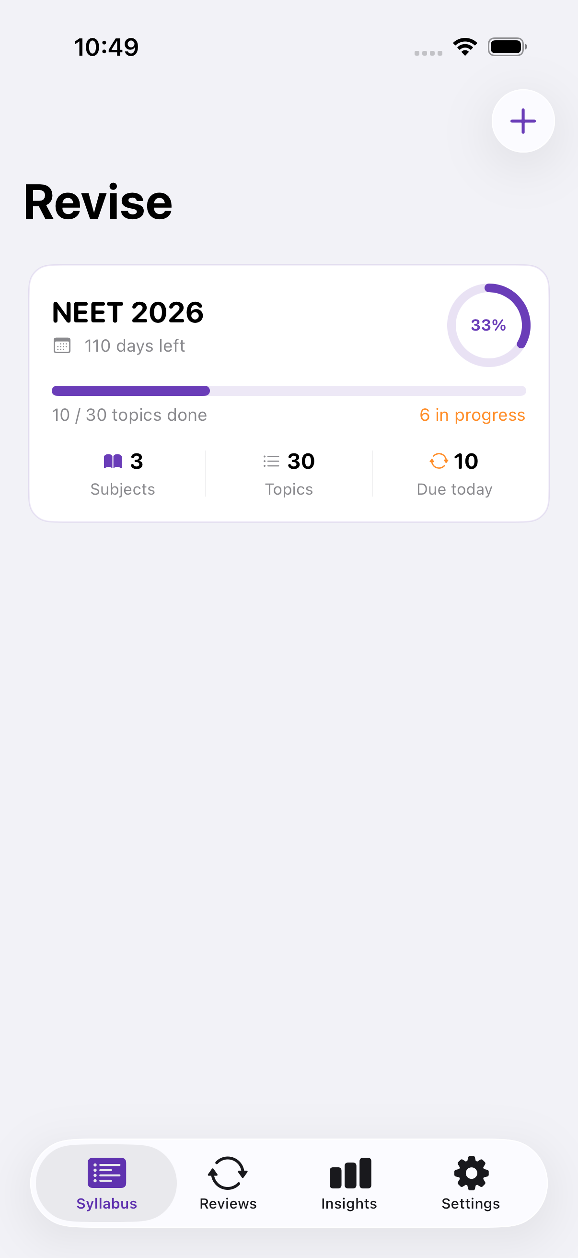Open the Settings gear tab
The height and width of the screenshot is (1258, 578).
pos(471,1183)
